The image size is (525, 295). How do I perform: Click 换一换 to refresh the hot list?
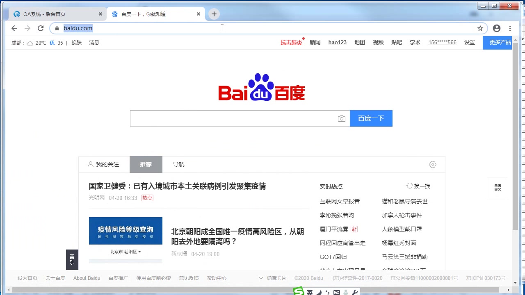422,186
